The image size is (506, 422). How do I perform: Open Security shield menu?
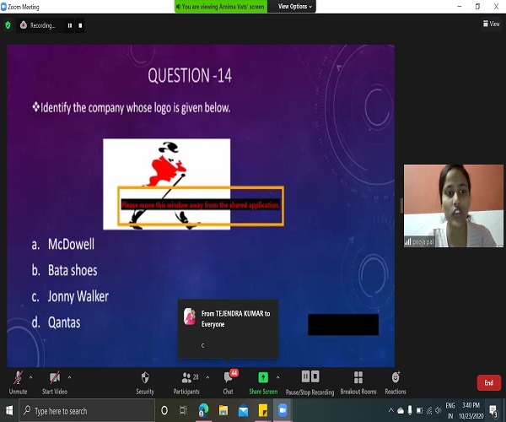tap(145, 383)
